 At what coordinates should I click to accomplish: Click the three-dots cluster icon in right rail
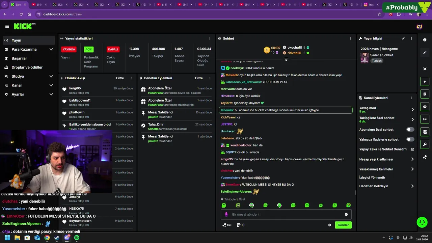[x=425, y=157]
